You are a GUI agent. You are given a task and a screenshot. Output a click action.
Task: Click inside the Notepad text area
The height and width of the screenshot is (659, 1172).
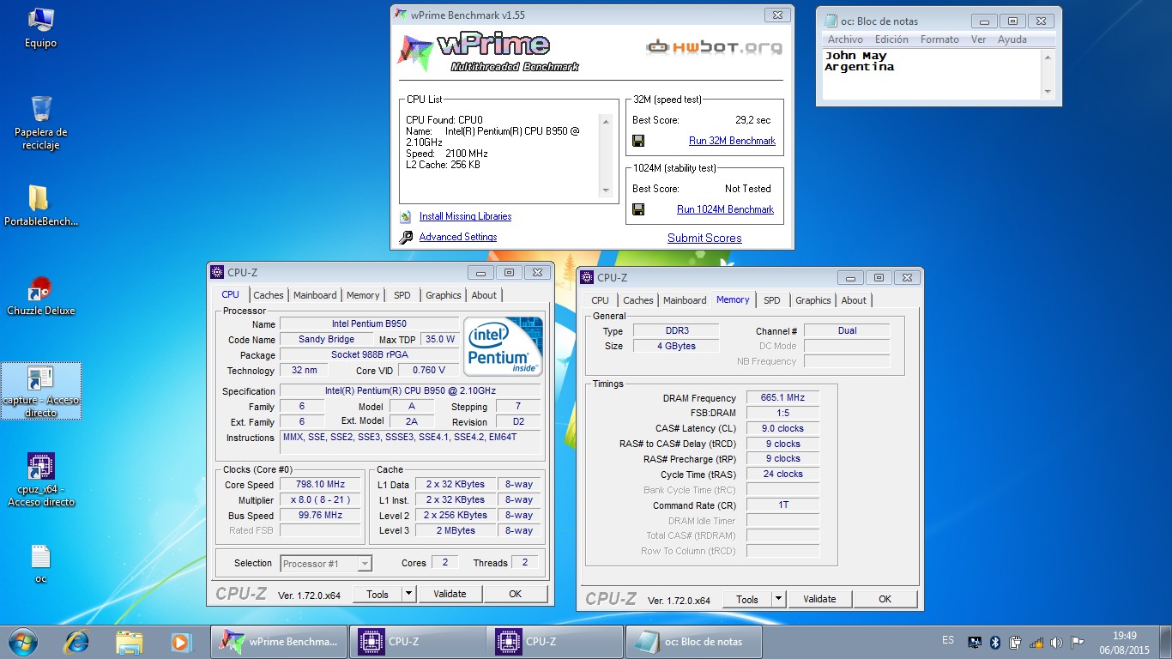pyautogui.click(x=930, y=75)
